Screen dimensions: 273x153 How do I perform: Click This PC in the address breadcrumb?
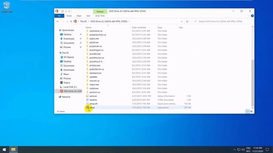coord(84,21)
